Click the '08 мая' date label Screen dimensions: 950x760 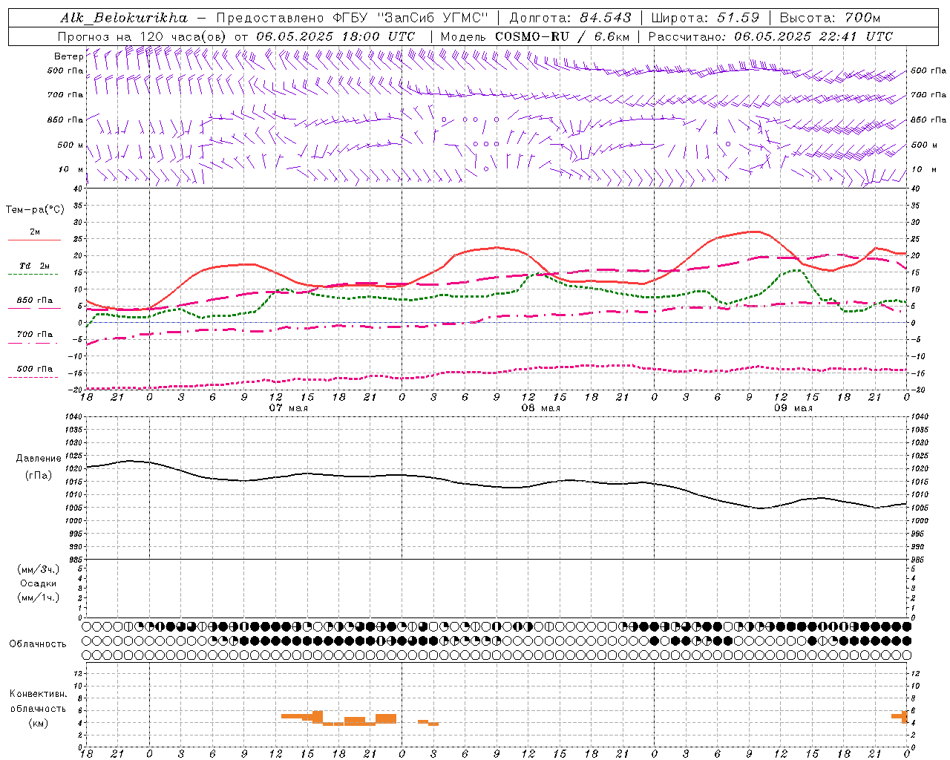tap(540, 408)
